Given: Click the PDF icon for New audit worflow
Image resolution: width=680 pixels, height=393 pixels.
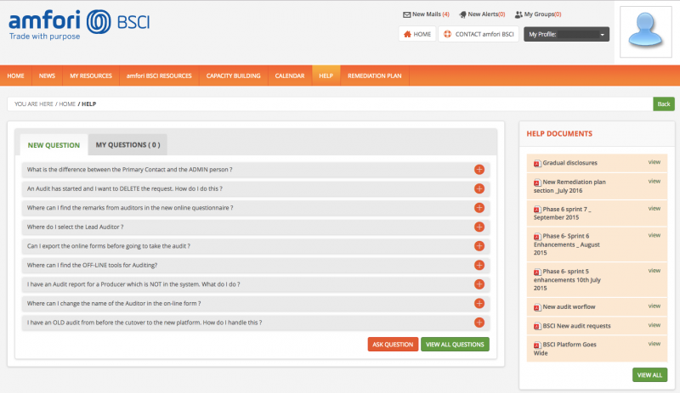Looking at the screenshot, I should pos(536,307).
